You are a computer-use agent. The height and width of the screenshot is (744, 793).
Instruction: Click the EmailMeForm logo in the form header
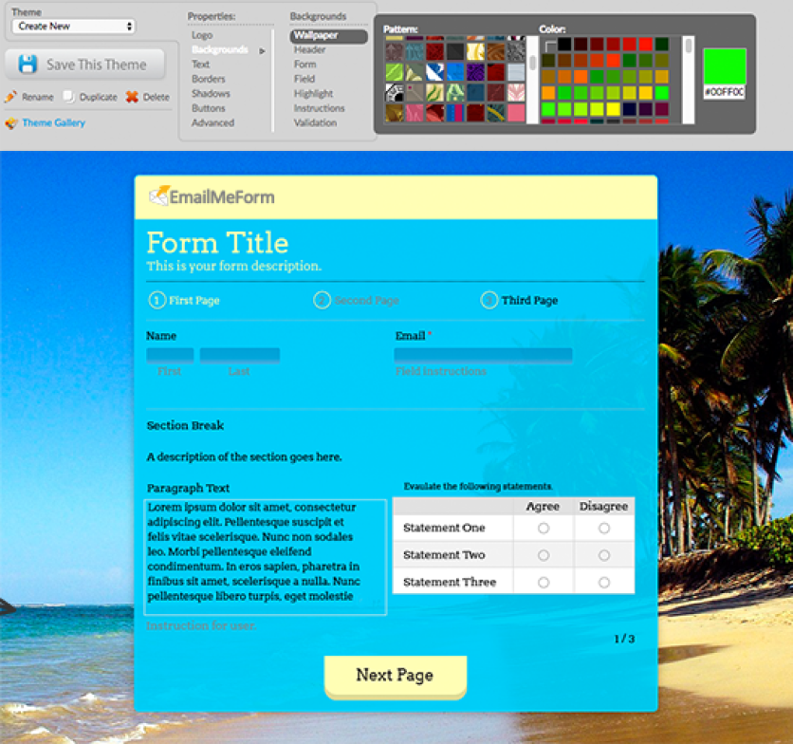(x=212, y=196)
